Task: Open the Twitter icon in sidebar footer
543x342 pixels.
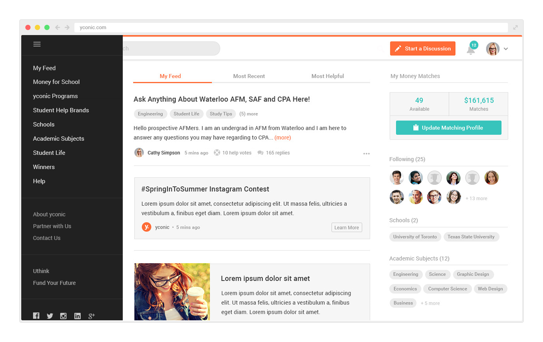Action: pyautogui.click(x=50, y=316)
